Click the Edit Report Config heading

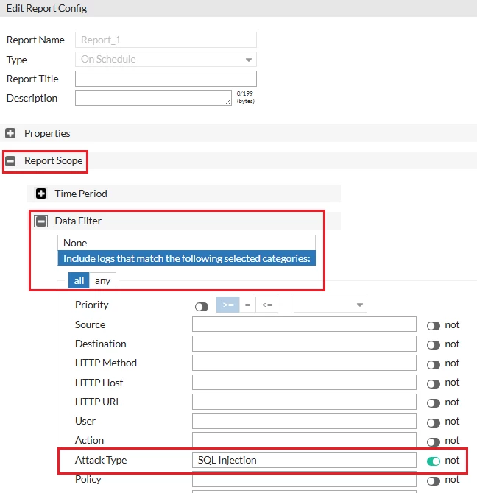pyautogui.click(x=46, y=9)
